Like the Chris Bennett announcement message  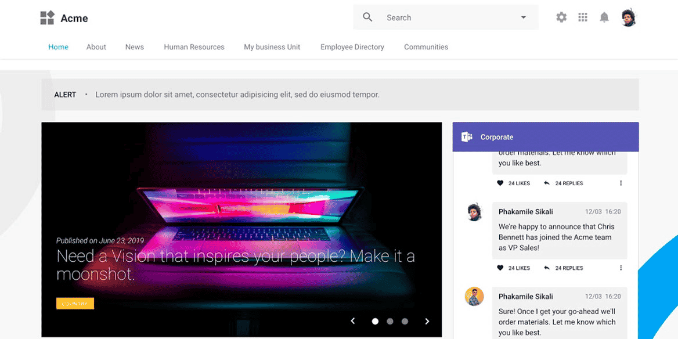(x=500, y=268)
